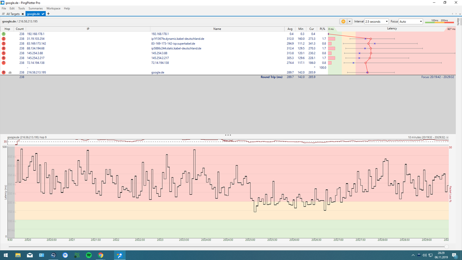This screenshot has width=462, height=260.
Task: Open the Workspace menu
Action: [x=53, y=8]
